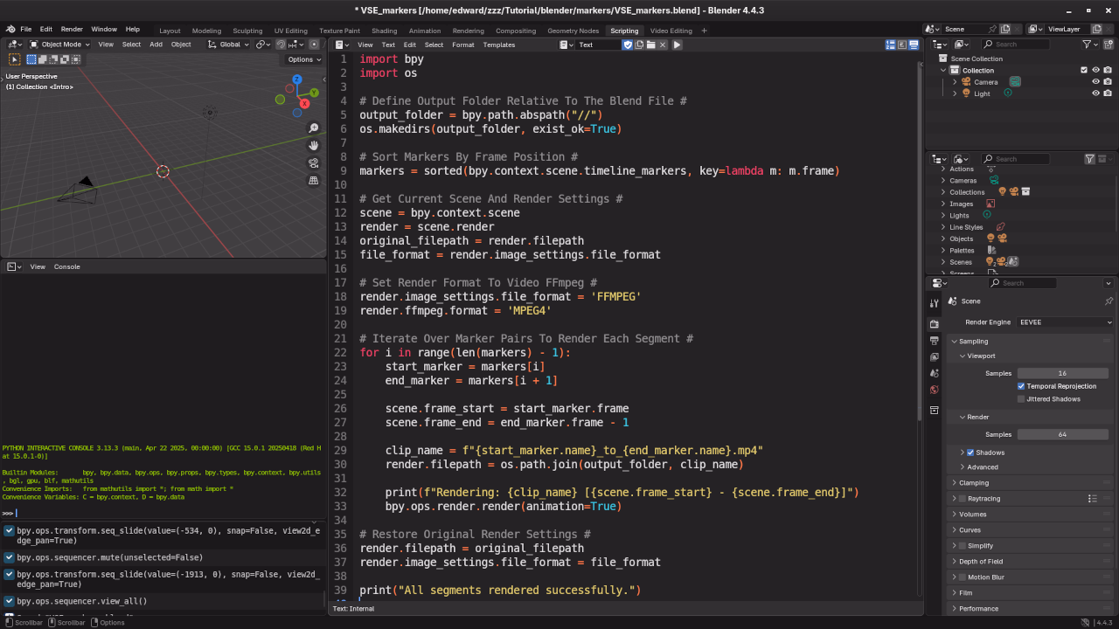Open the Output properties tab icon

click(x=935, y=341)
